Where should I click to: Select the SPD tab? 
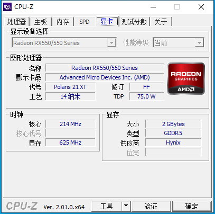(x=85, y=22)
